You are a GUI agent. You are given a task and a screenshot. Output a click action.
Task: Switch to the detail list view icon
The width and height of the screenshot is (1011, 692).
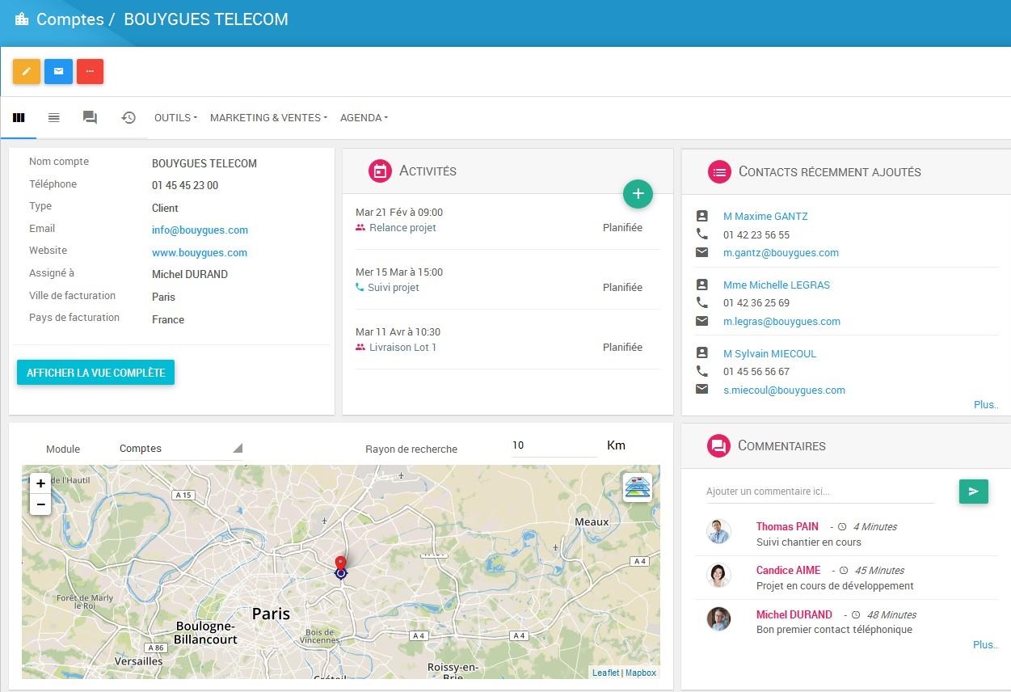(x=53, y=118)
